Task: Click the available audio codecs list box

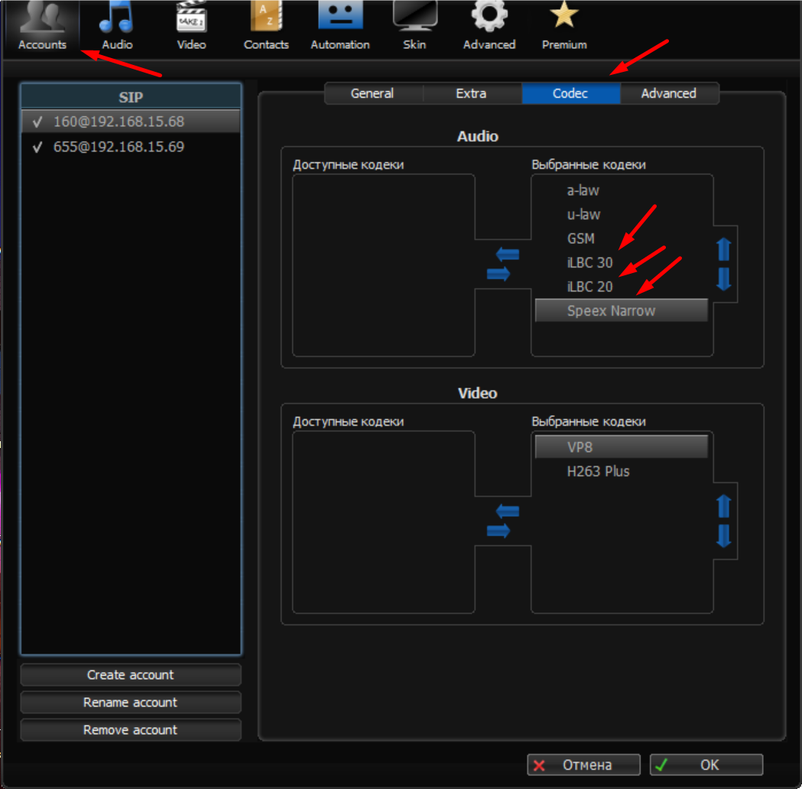Action: click(384, 265)
